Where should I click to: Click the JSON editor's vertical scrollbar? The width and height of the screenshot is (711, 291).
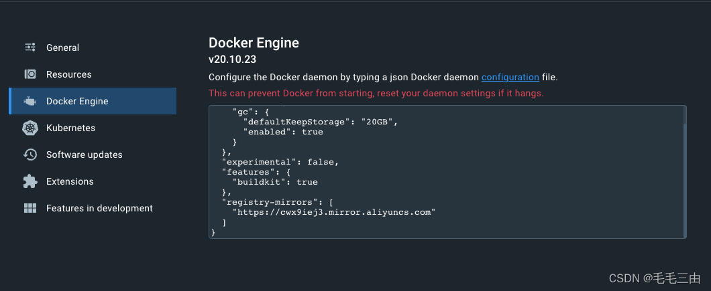tap(684, 172)
